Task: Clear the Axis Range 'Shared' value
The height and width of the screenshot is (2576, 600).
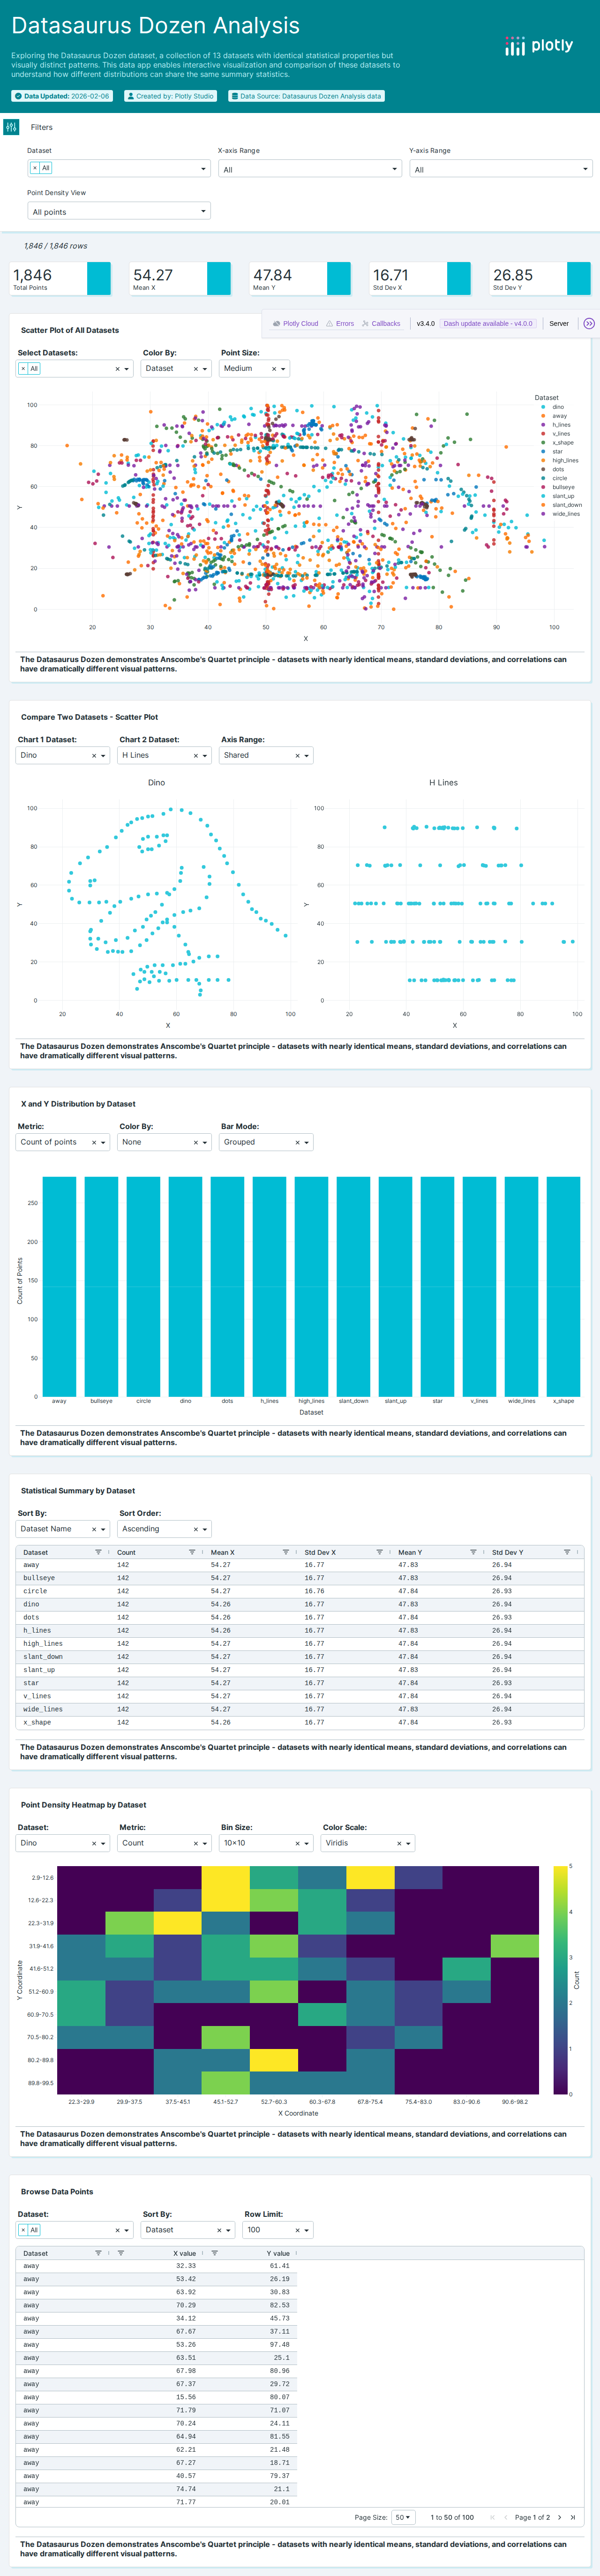Action: point(297,756)
